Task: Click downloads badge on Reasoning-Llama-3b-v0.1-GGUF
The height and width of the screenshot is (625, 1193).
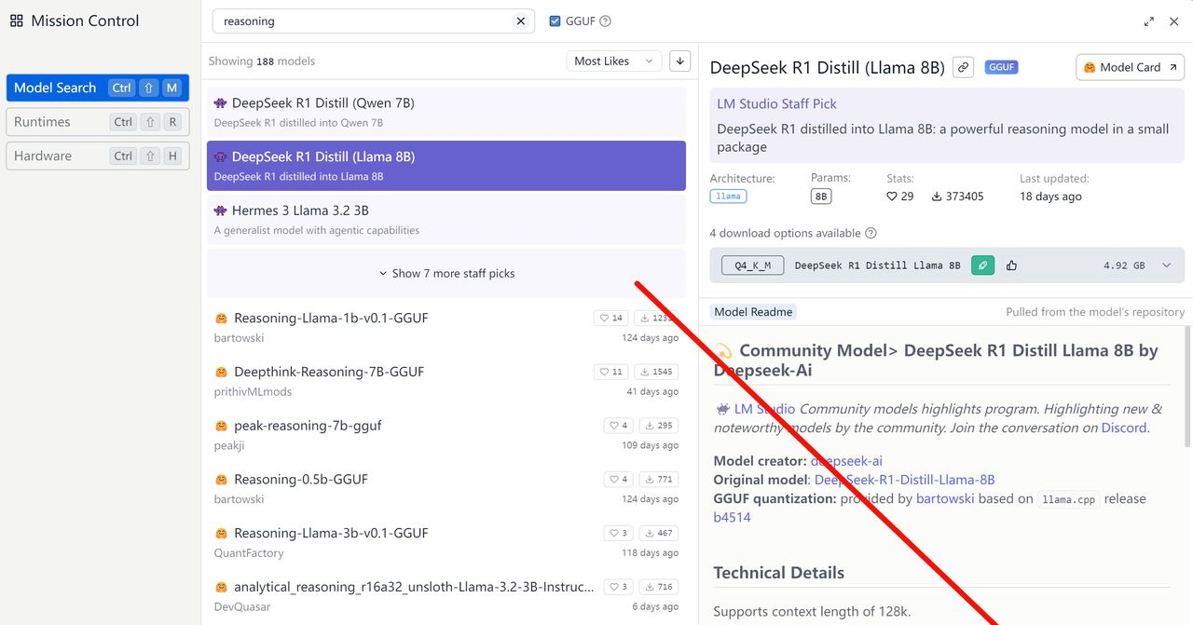Action: tap(658, 534)
